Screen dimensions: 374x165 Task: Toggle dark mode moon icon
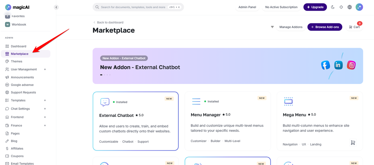click(333, 7)
